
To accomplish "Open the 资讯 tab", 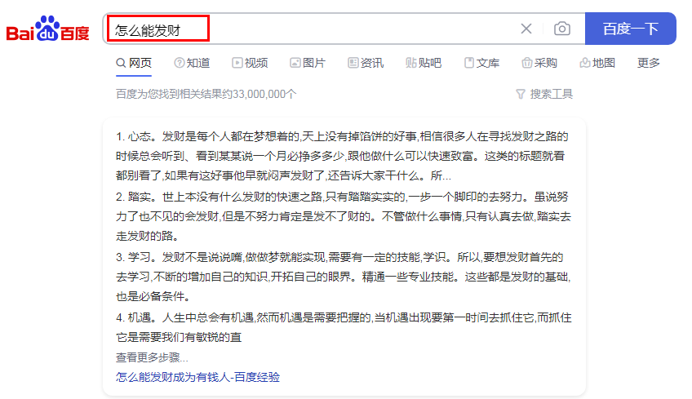I will (x=366, y=63).
